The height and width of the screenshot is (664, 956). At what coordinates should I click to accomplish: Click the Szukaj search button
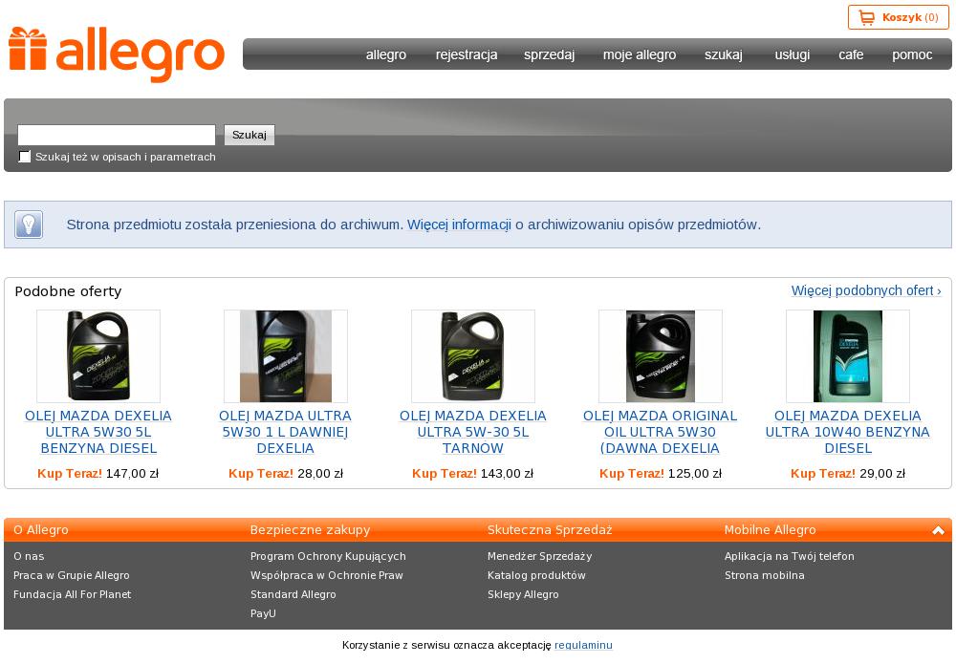tap(250, 135)
